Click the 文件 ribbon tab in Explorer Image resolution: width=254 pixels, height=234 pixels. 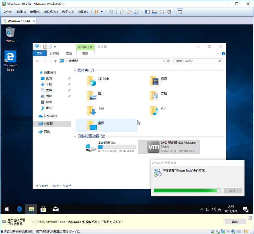tap(40, 53)
